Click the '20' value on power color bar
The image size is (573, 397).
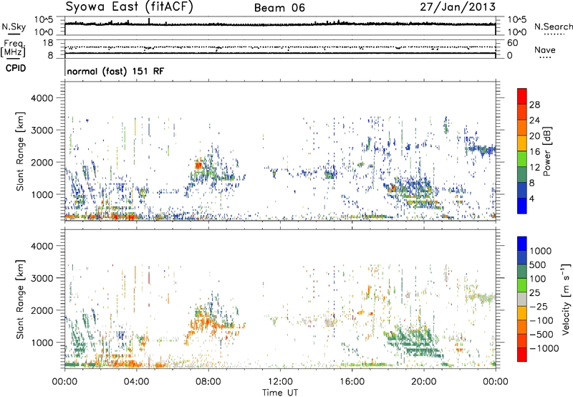pyautogui.click(x=534, y=136)
